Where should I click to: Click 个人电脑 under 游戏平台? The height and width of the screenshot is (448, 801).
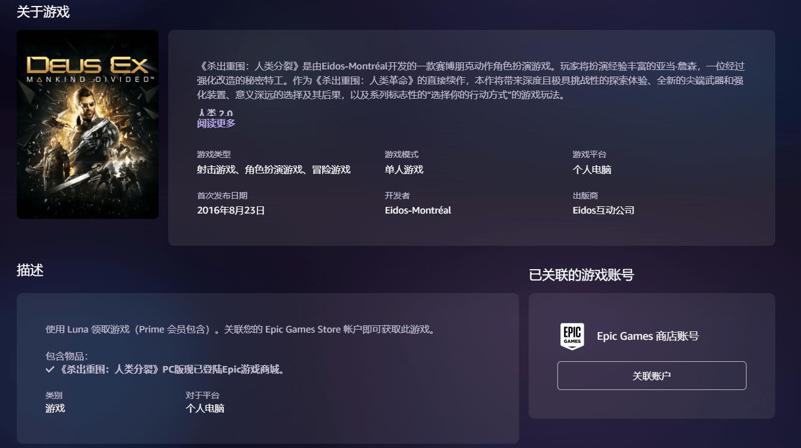tap(591, 170)
